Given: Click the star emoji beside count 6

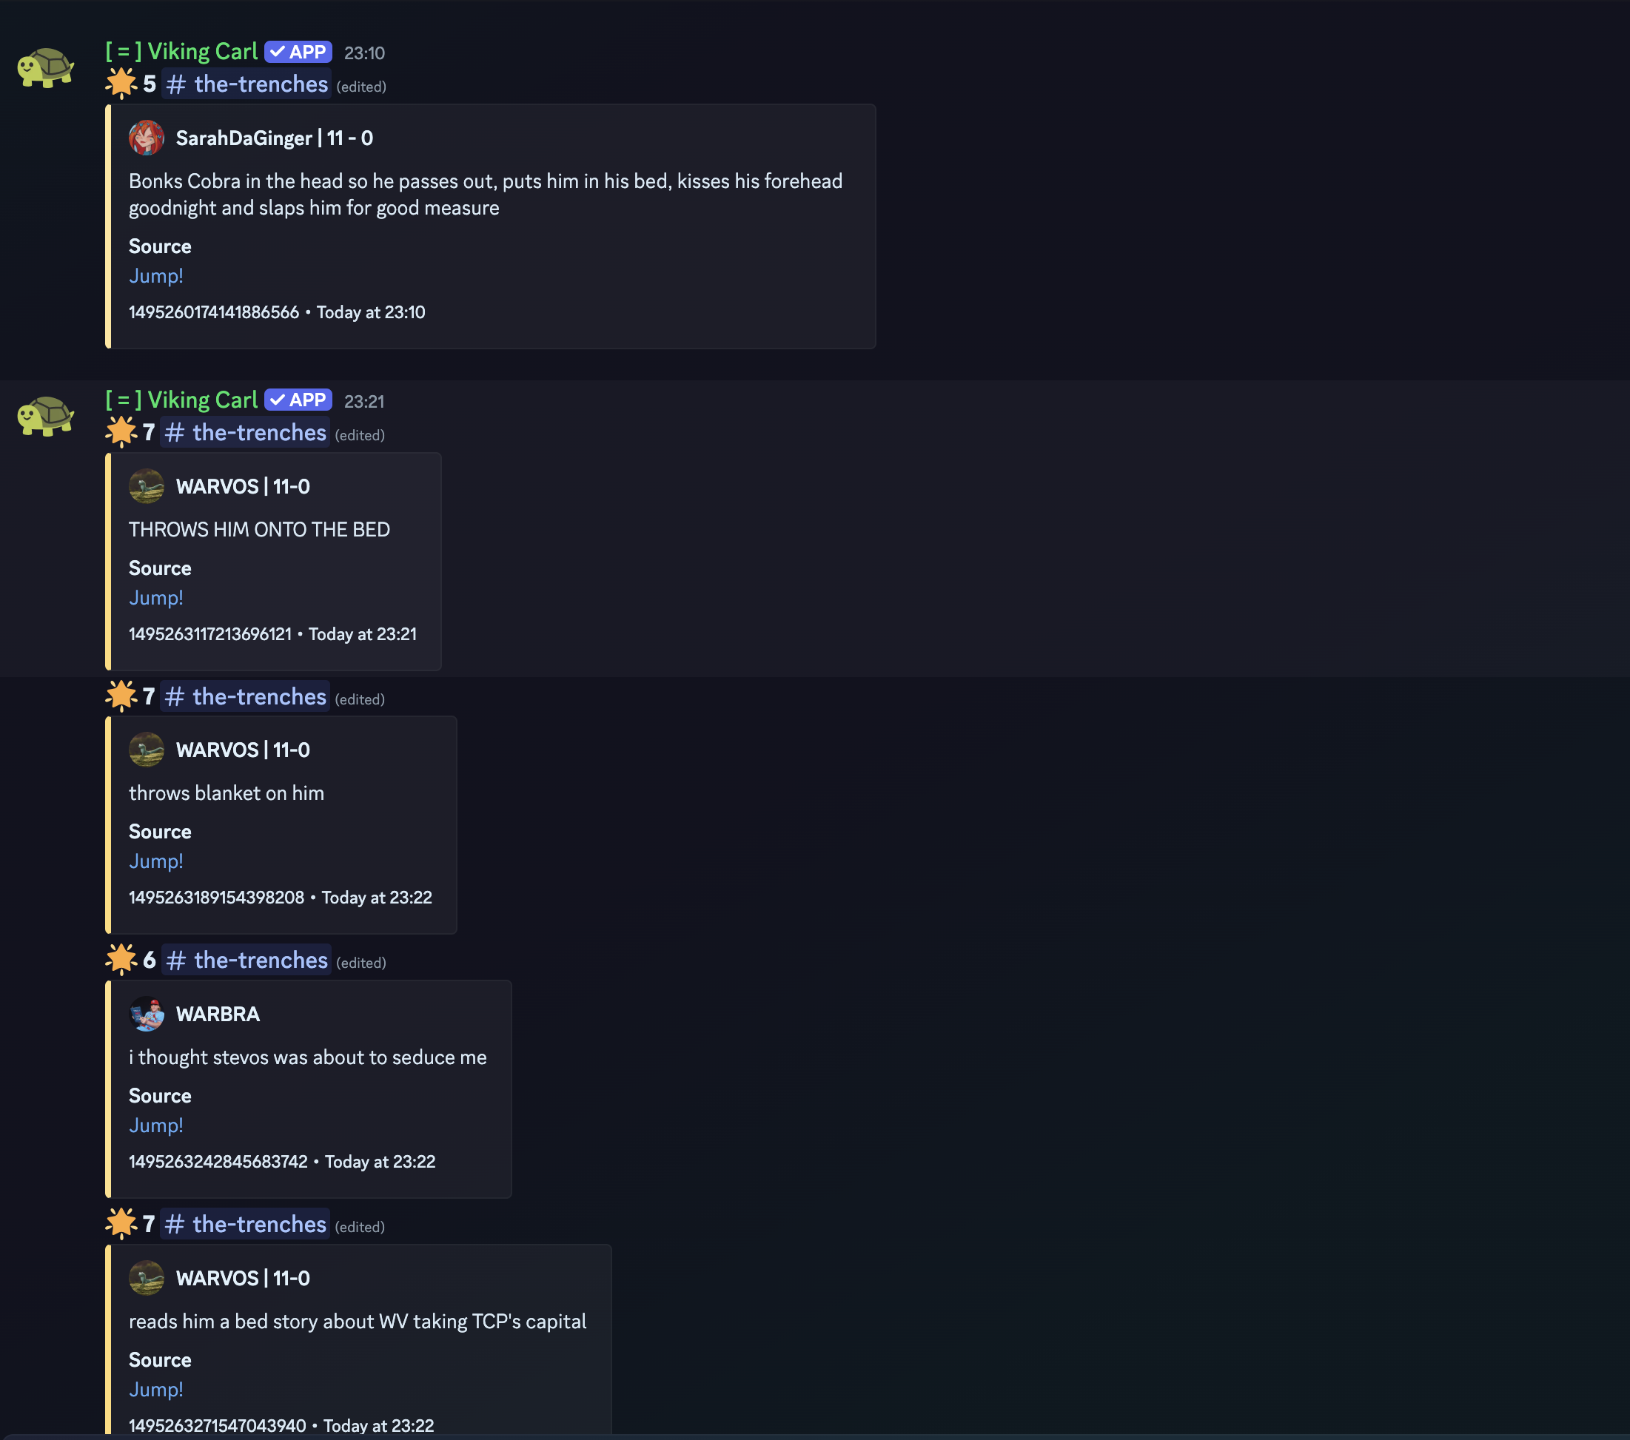Looking at the screenshot, I should point(121,960).
